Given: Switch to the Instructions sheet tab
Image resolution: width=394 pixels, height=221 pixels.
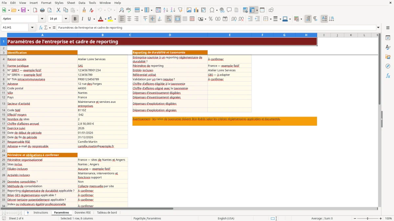Looking at the screenshot, I should click(x=41, y=212).
